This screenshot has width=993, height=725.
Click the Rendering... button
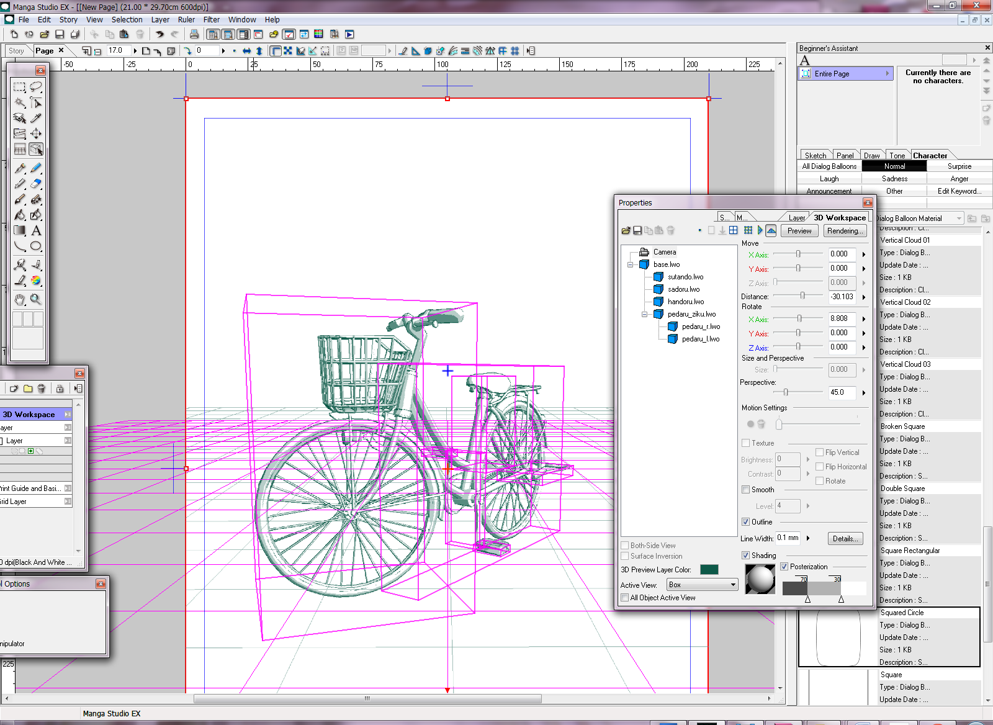coord(845,231)
